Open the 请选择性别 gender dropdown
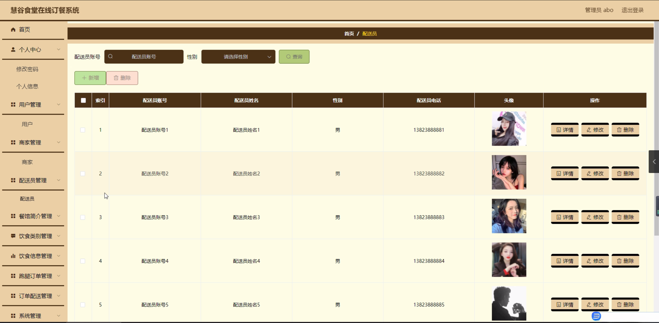This screenshot has height=323, width=659. [x=238, y=57]
